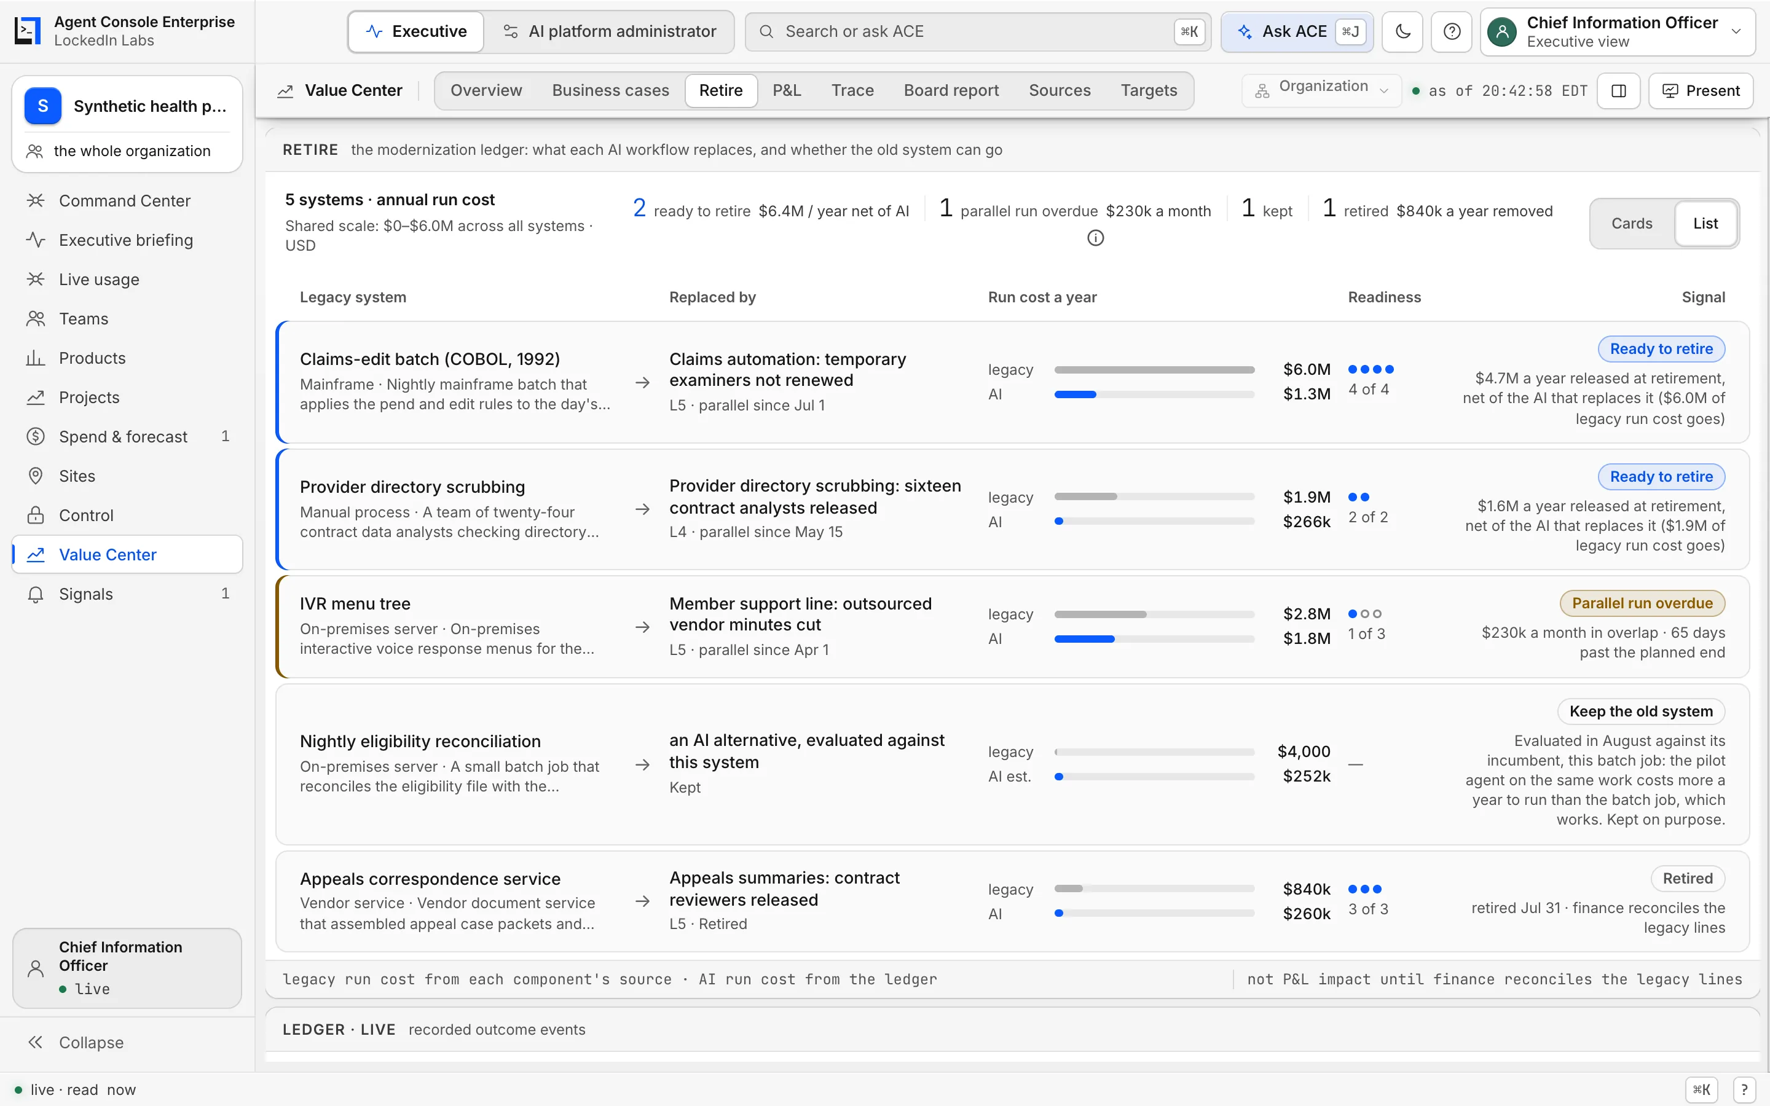Click the Present button

tap(1701, 91)
